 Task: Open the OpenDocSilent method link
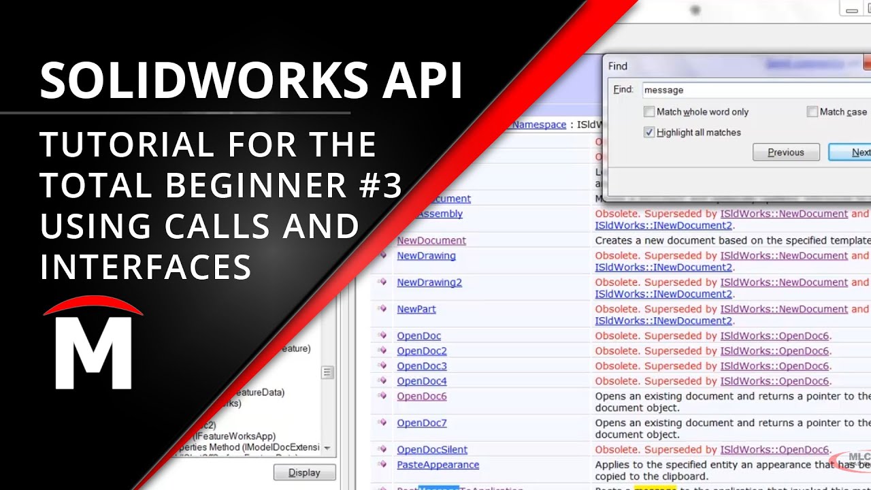point(432,450)
